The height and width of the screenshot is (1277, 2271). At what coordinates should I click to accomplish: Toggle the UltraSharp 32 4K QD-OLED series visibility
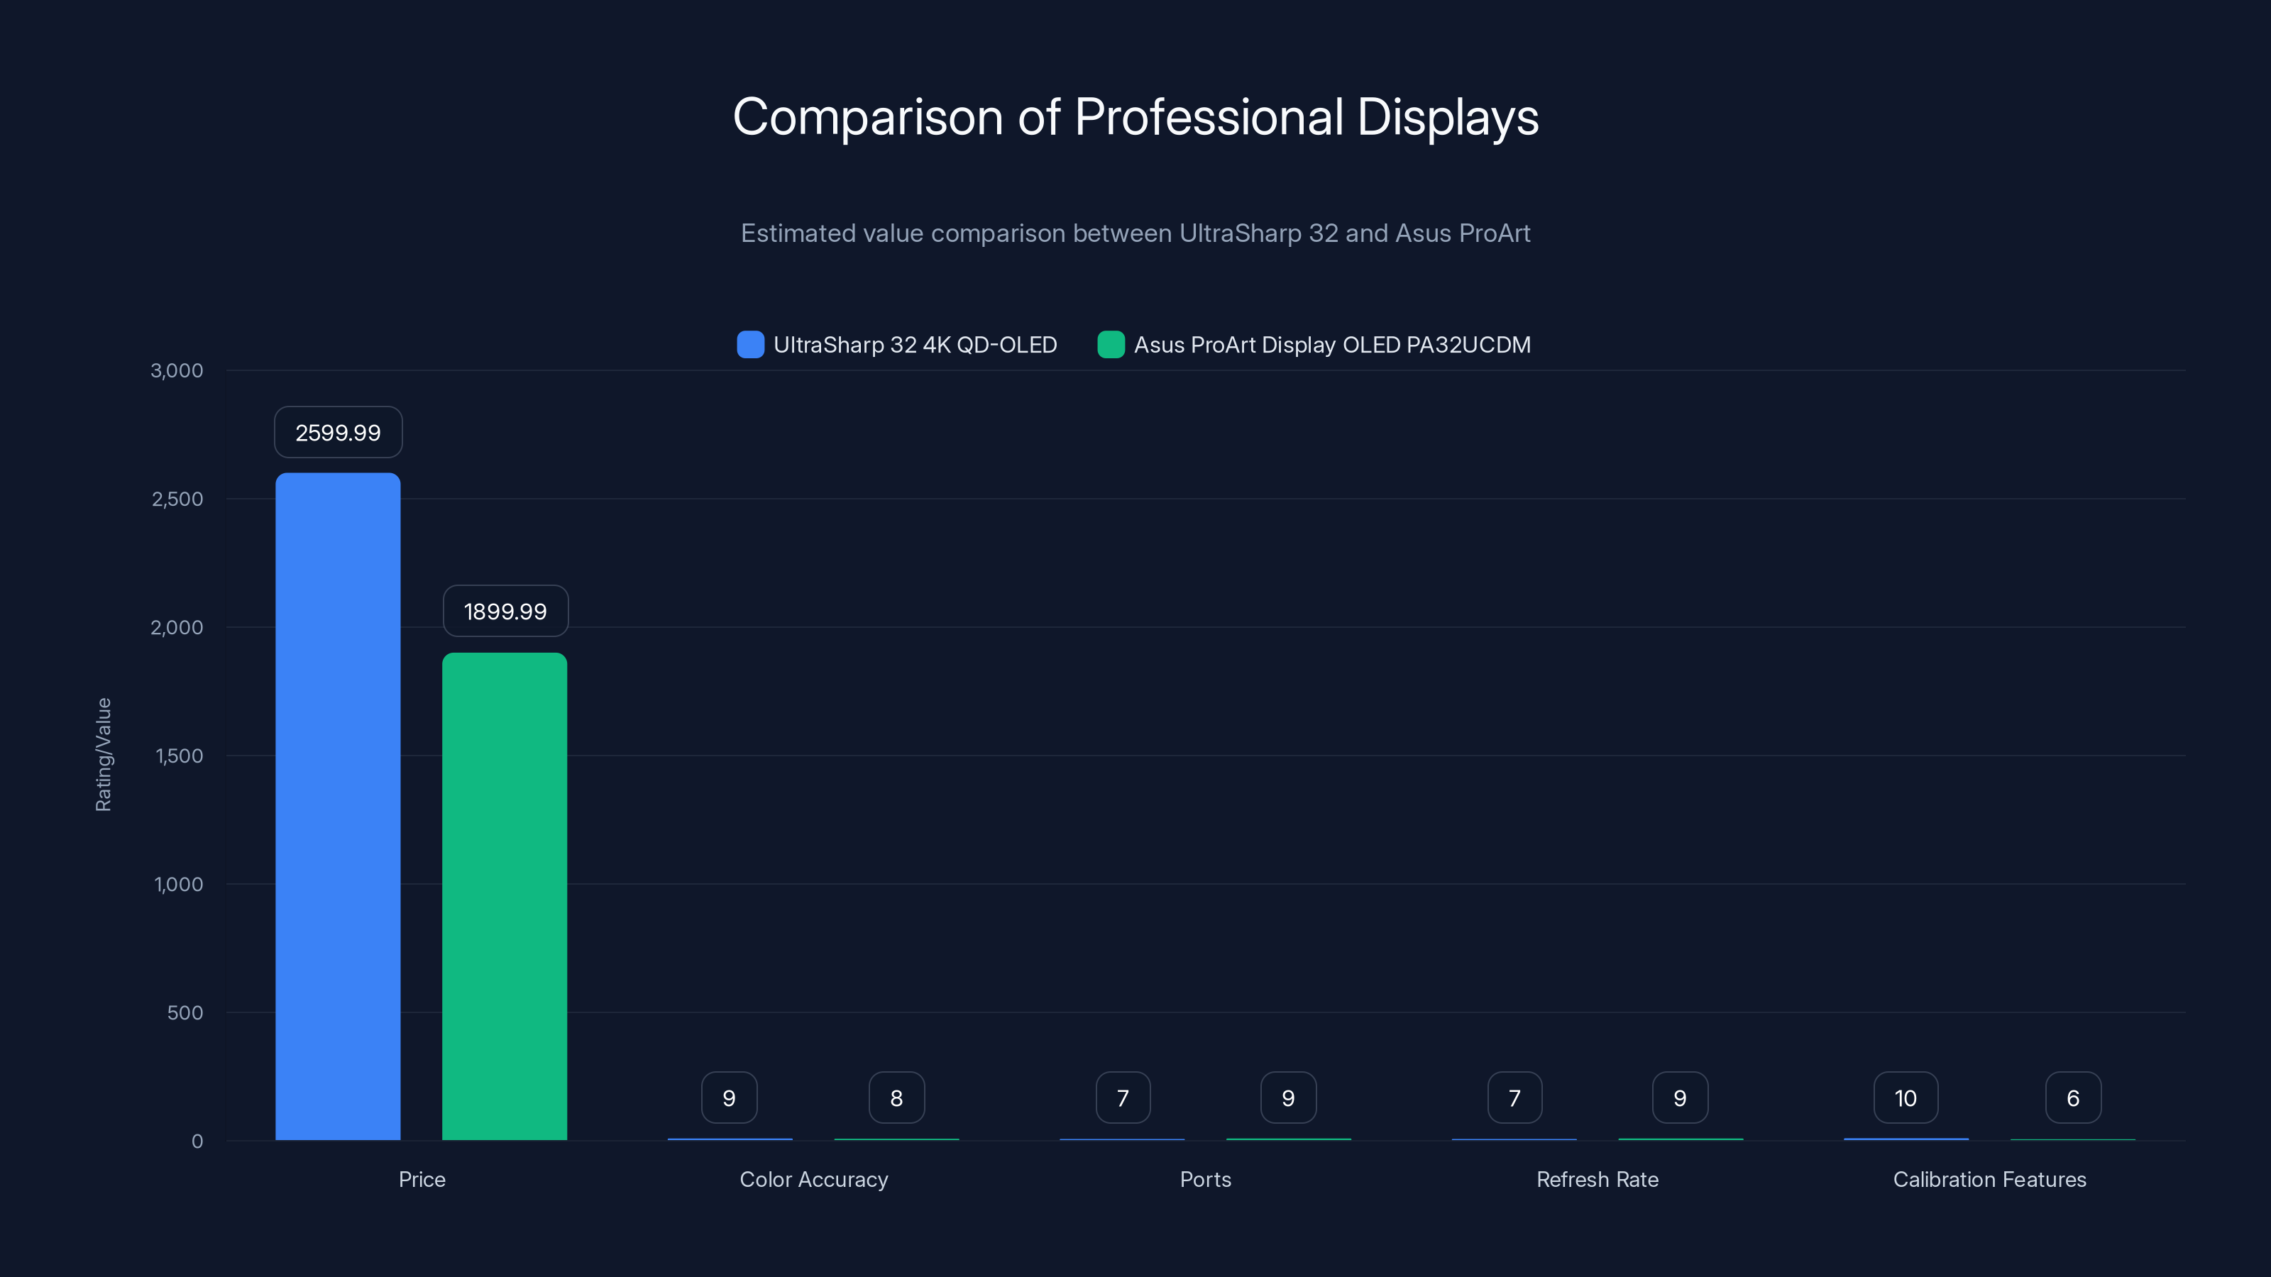pyautogui.click(x=915, y=345)
